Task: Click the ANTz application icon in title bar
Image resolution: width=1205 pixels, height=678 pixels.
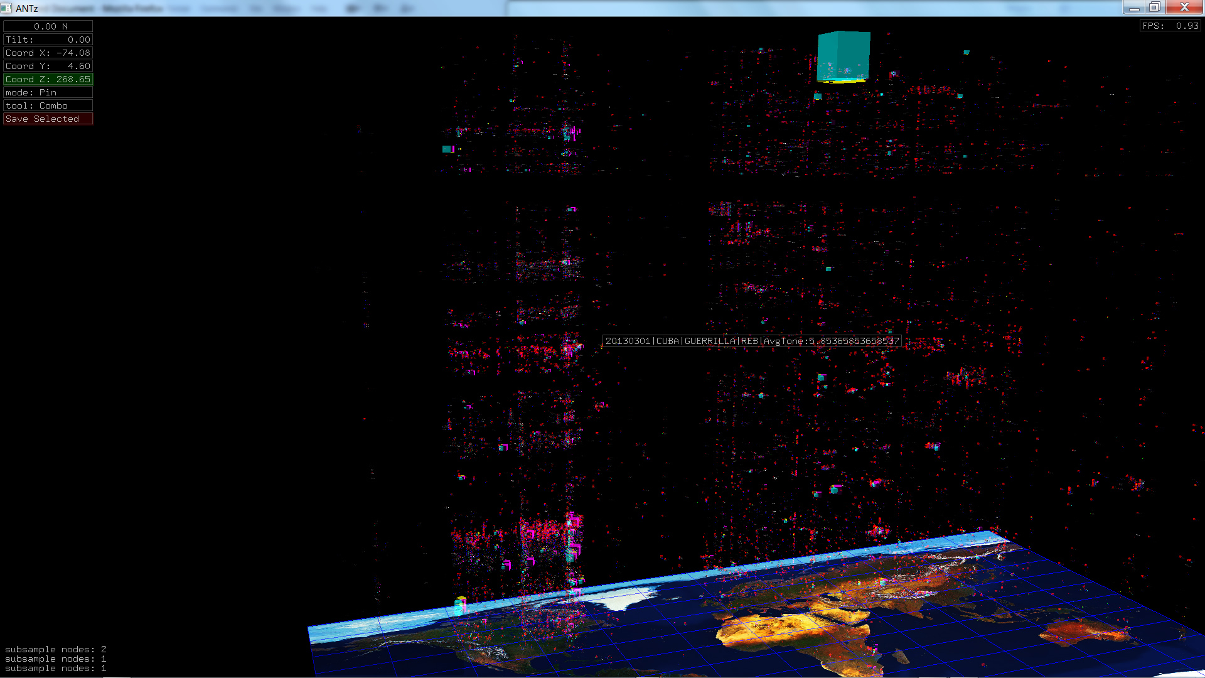Action: pos(6,8)
